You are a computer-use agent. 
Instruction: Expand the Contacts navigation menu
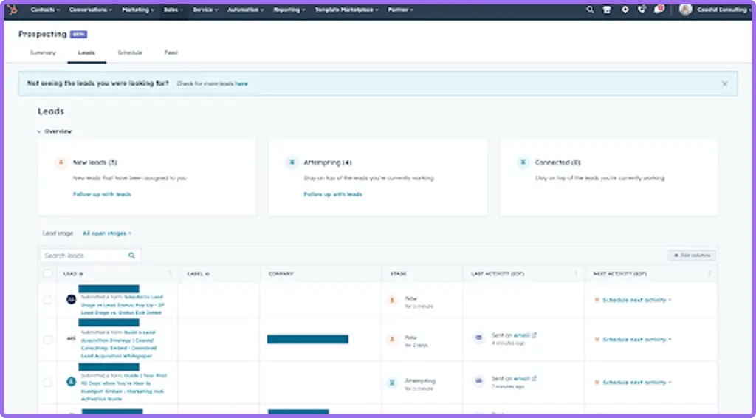[x=45, y=10]
